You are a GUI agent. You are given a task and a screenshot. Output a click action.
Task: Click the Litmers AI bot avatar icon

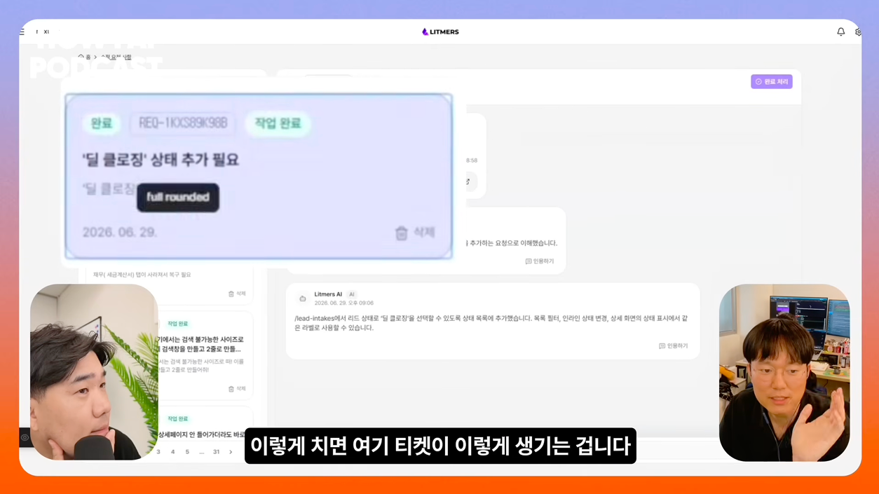[303, 299]
